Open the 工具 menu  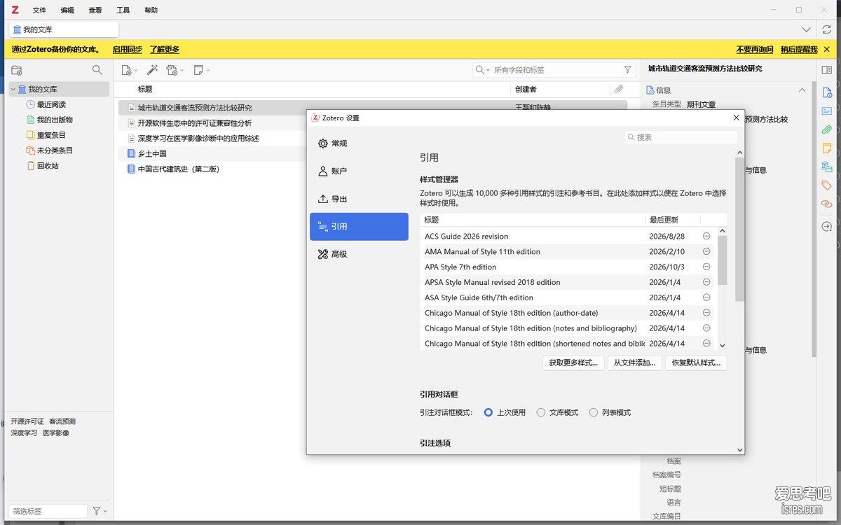123,10
